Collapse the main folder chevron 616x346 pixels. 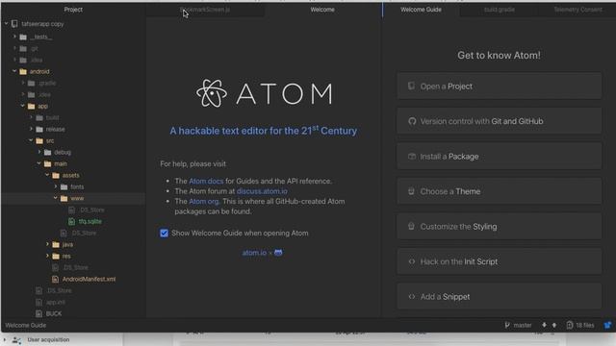click(38, 163)
